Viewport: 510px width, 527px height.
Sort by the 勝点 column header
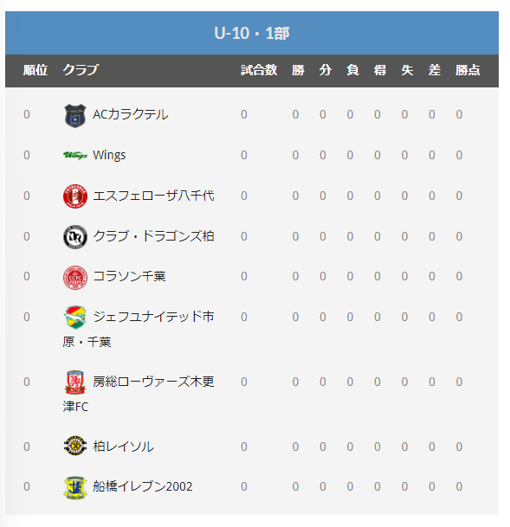tap(468, 70)
